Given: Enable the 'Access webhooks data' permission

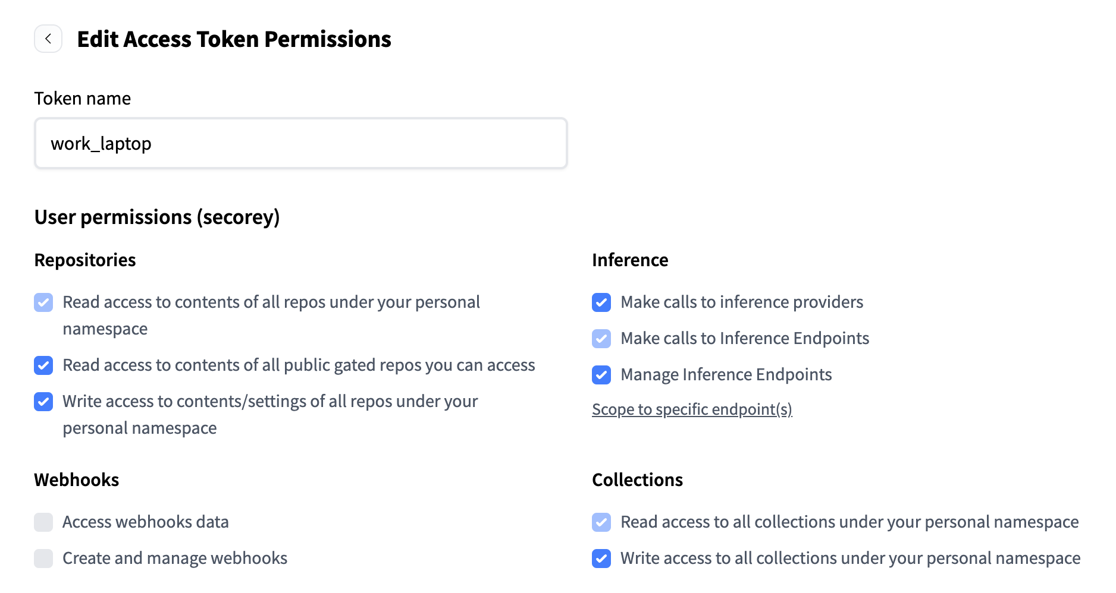Looking at the screenshot, I should pyautogui.click(x=43, y=522).
